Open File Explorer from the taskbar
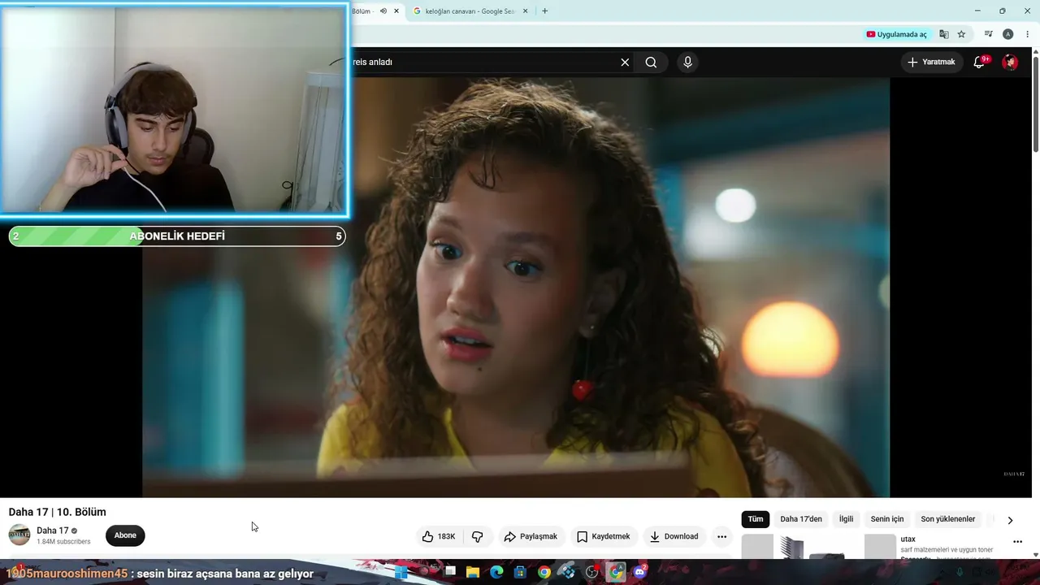The height and width of the screenshot is (585, 1040). pyautogui.click(x=472, y=572)
